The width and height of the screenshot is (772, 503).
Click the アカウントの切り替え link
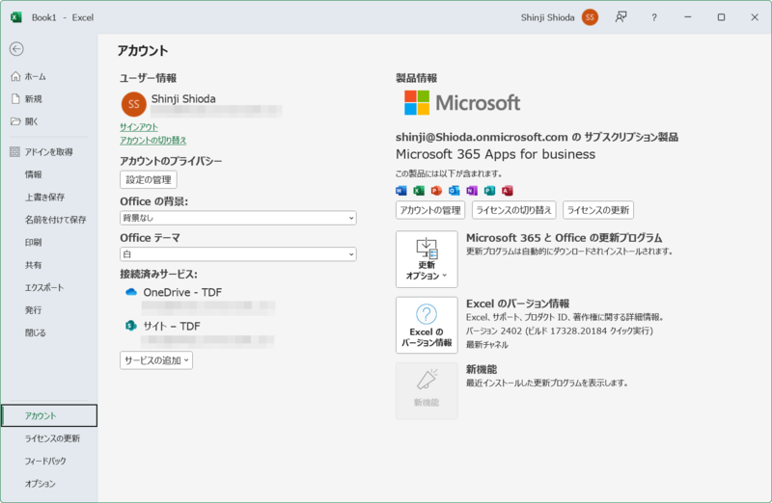click(153, 141)
